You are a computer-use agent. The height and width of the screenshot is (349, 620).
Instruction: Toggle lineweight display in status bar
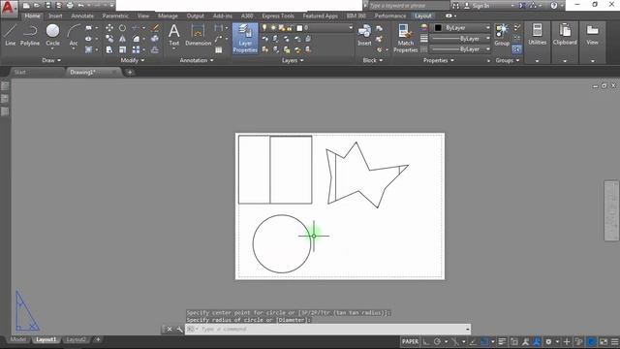(502, 341)
